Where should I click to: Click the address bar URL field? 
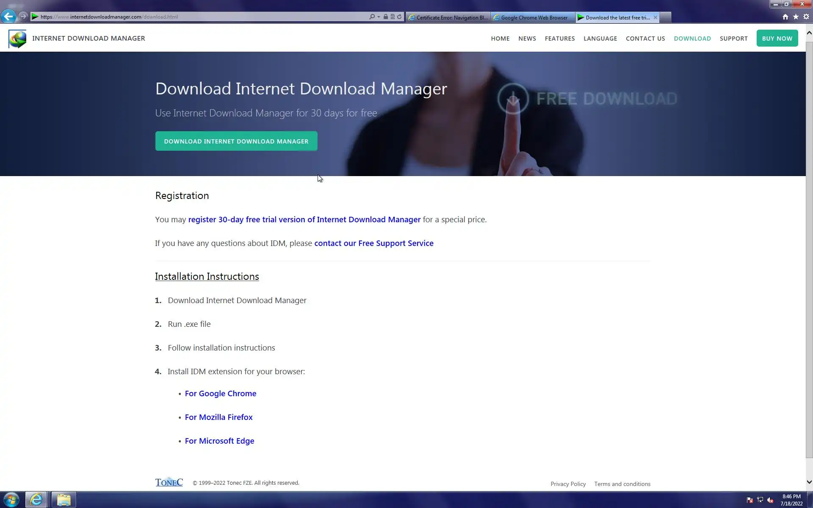tap(203, 17)
